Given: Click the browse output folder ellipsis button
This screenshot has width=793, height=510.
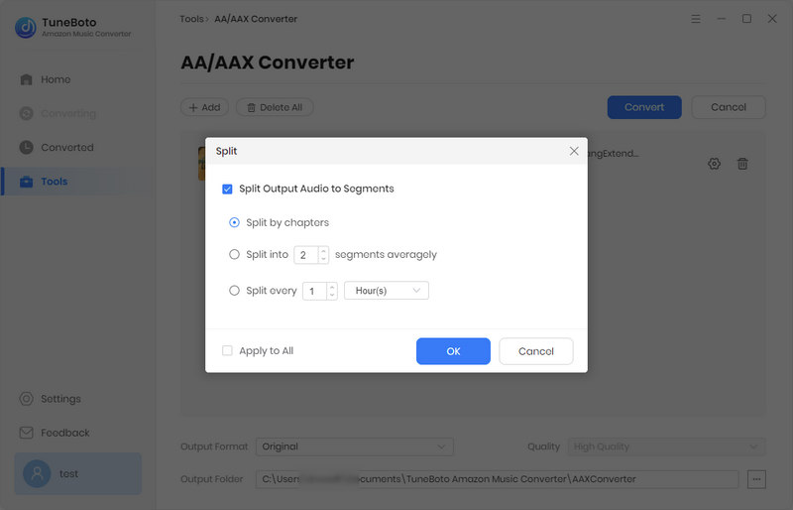Looking at the screenshot, I should [756, 479].
